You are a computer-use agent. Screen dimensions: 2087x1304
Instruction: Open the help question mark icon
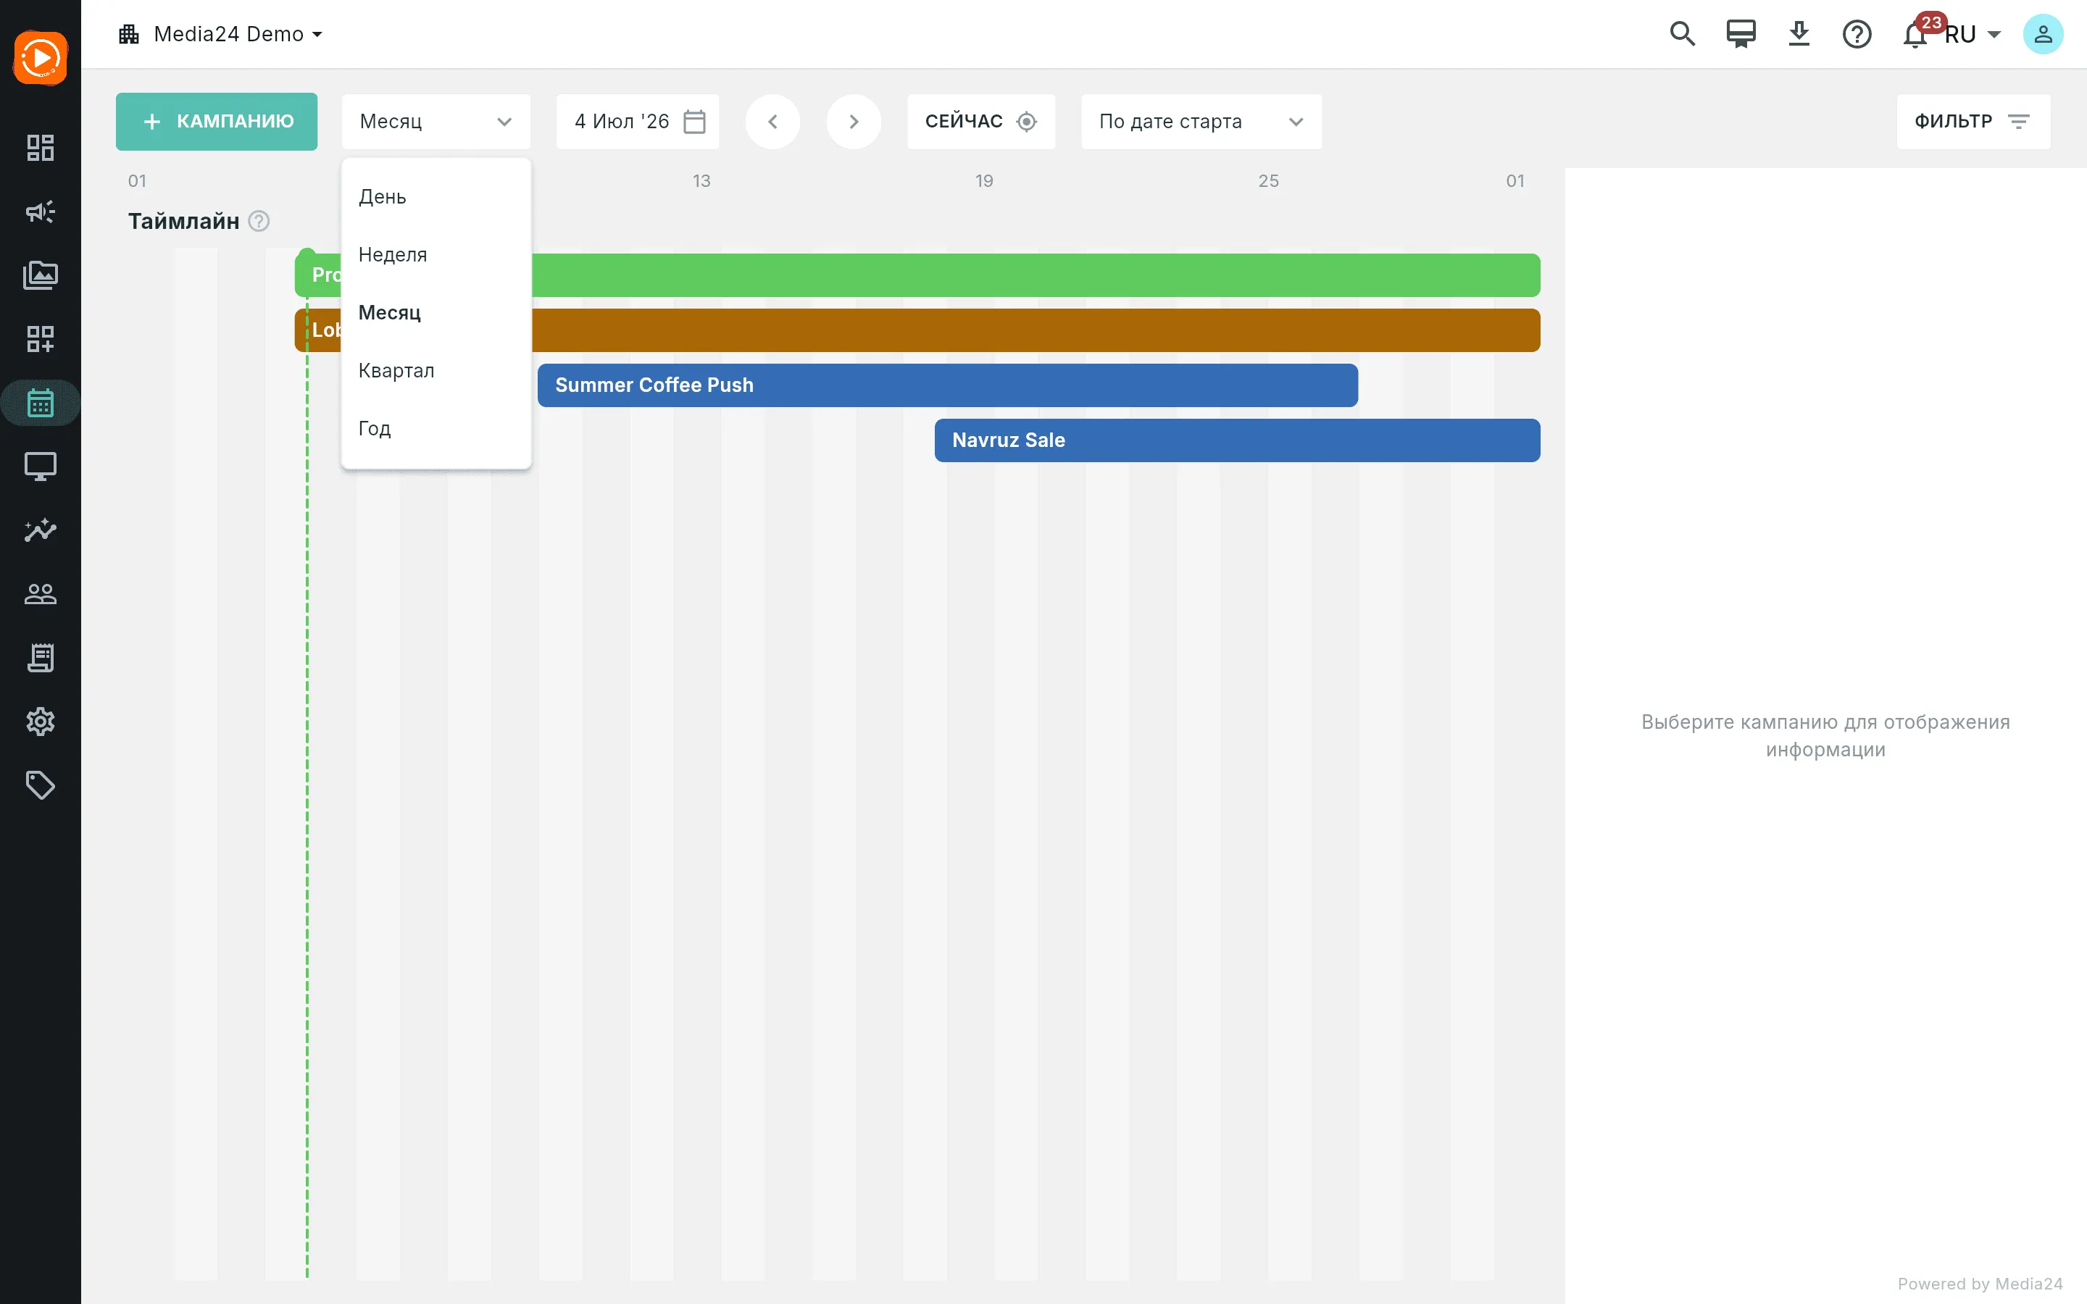pyautogui.click(x=1857, y=35)
